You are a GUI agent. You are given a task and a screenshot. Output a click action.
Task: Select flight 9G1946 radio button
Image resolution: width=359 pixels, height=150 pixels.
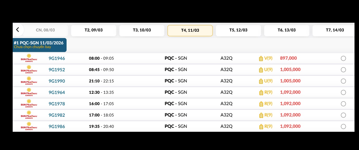343,58
